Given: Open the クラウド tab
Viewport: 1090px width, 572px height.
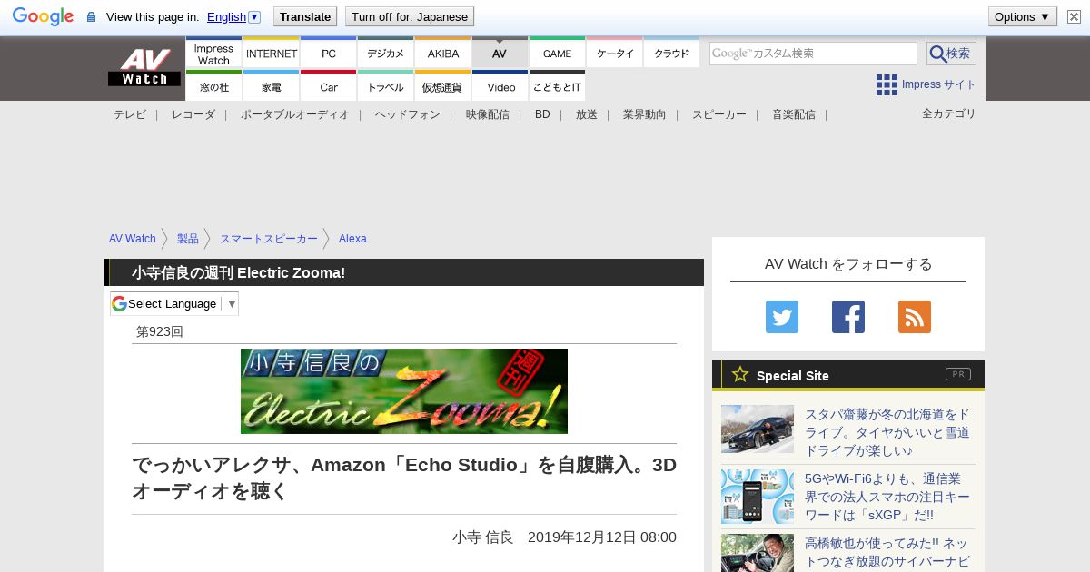Looking at the screenshot, I should click(x=672, y=54).
